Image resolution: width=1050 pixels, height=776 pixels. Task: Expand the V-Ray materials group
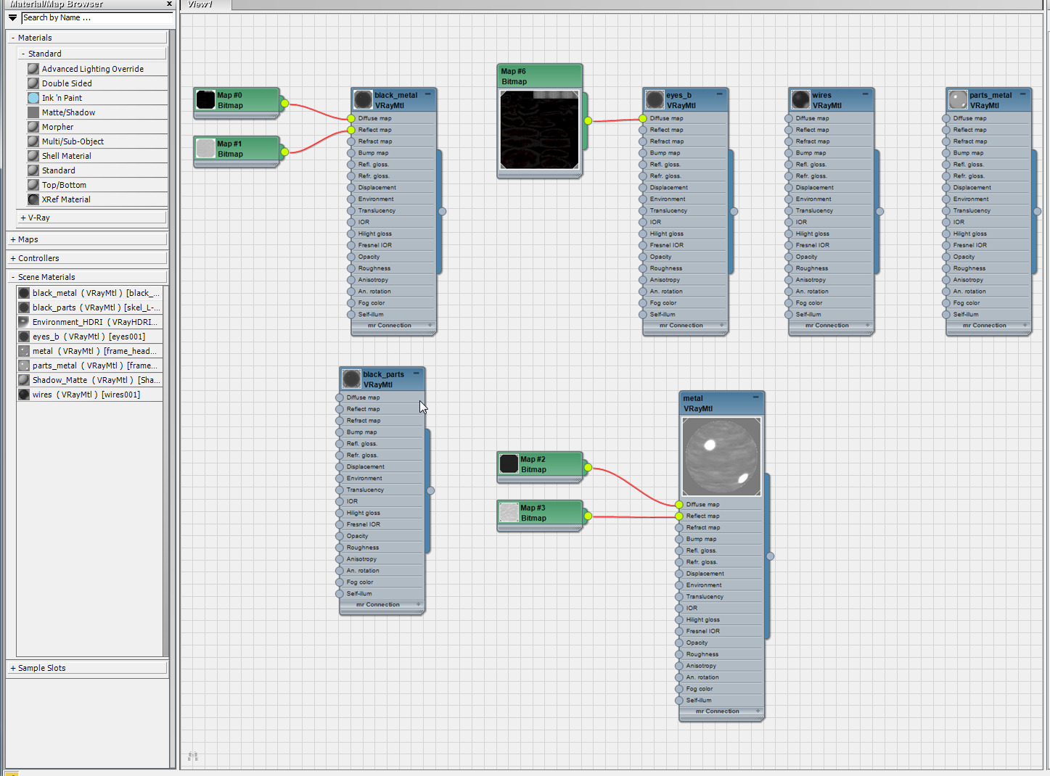click(x=23, y=218)
